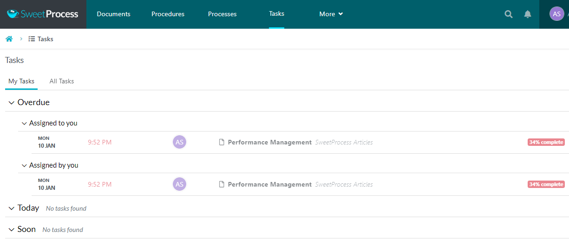
Task: Open the Procedures menu item
Action: (168, 14)
